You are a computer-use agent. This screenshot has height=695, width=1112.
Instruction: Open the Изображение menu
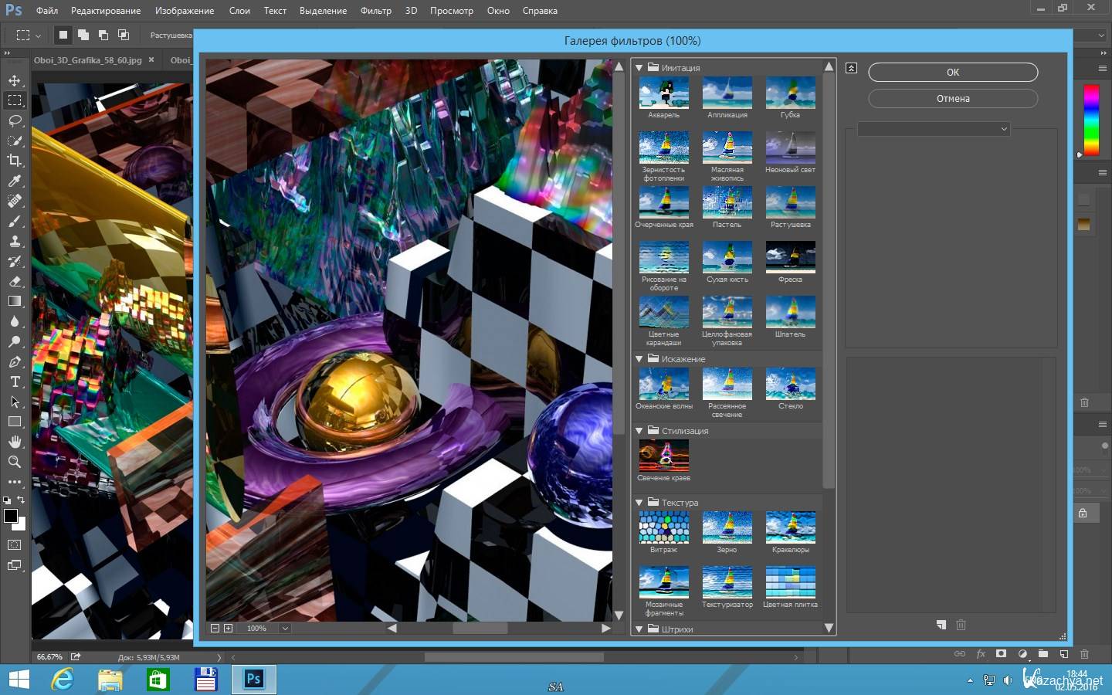click(x=185, y=11)
